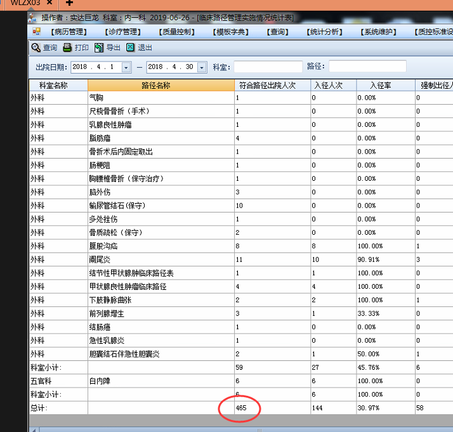The height and width of the screenshot is (432, 453).
Task: Select the 胸腰椎骨折（保守治疗） row
Action: (x=241, y=179)
